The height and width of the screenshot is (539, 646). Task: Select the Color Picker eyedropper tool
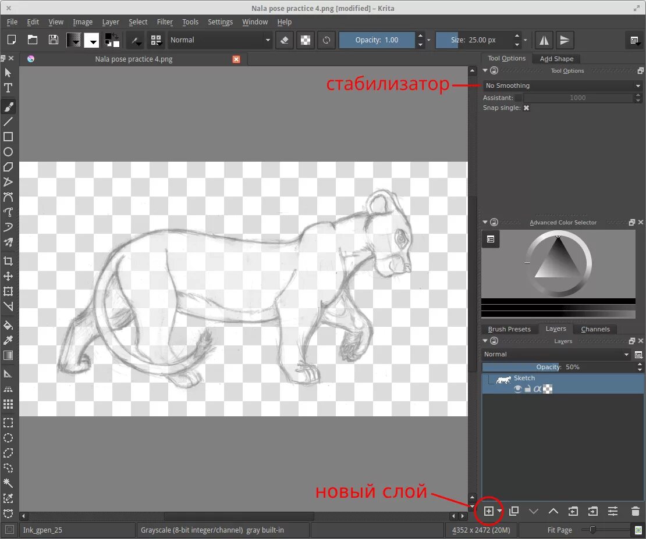point(8,340)
